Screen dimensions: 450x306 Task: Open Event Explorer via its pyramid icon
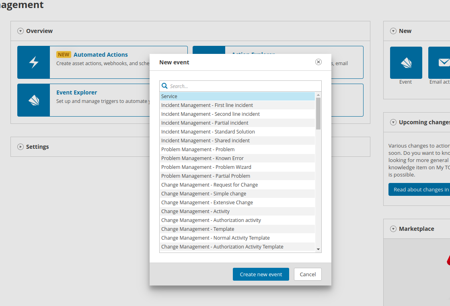pyautogui.click(x=33, y=100)
